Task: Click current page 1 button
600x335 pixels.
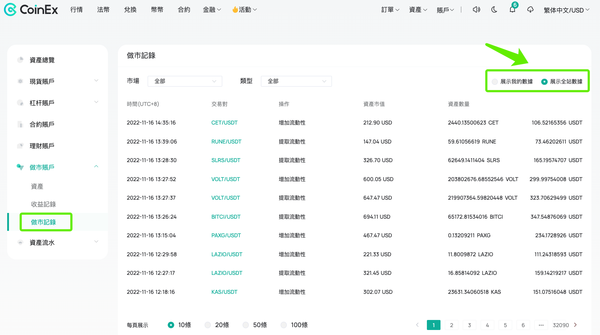Action: (x=434, y=325)
